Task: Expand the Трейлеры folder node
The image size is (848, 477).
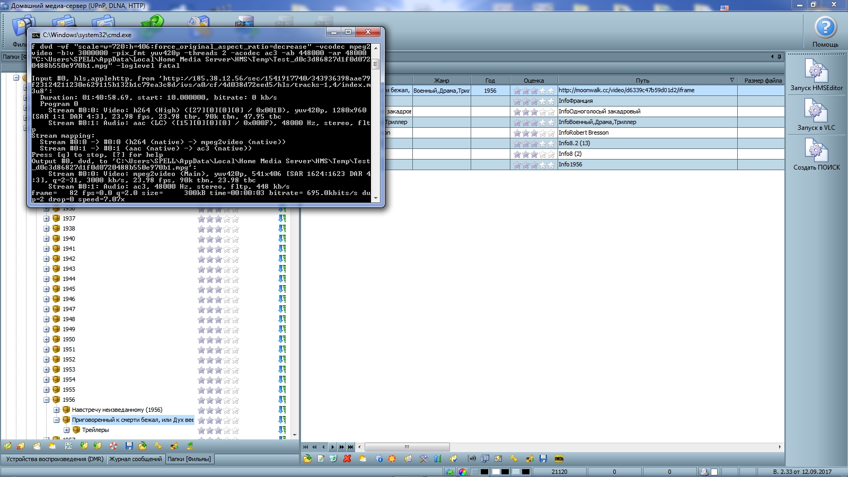Action: 67,430
